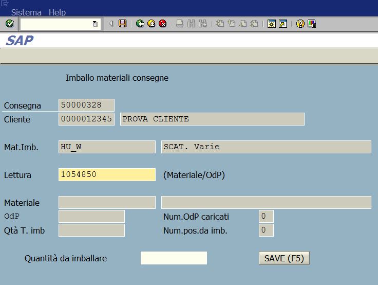The width and height of the screenshot is (378, 285).
Task: Click the Num.pos.da imb. value field
Action: coord(266,230)
